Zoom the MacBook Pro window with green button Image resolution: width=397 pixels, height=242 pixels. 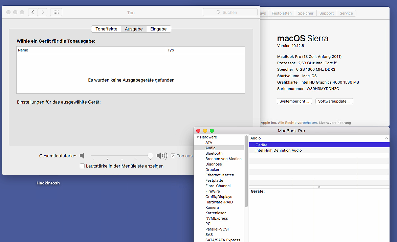(212, 131)
